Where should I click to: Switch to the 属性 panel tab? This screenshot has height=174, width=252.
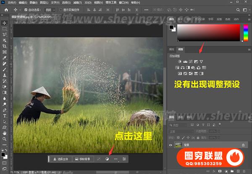(171, 49)
